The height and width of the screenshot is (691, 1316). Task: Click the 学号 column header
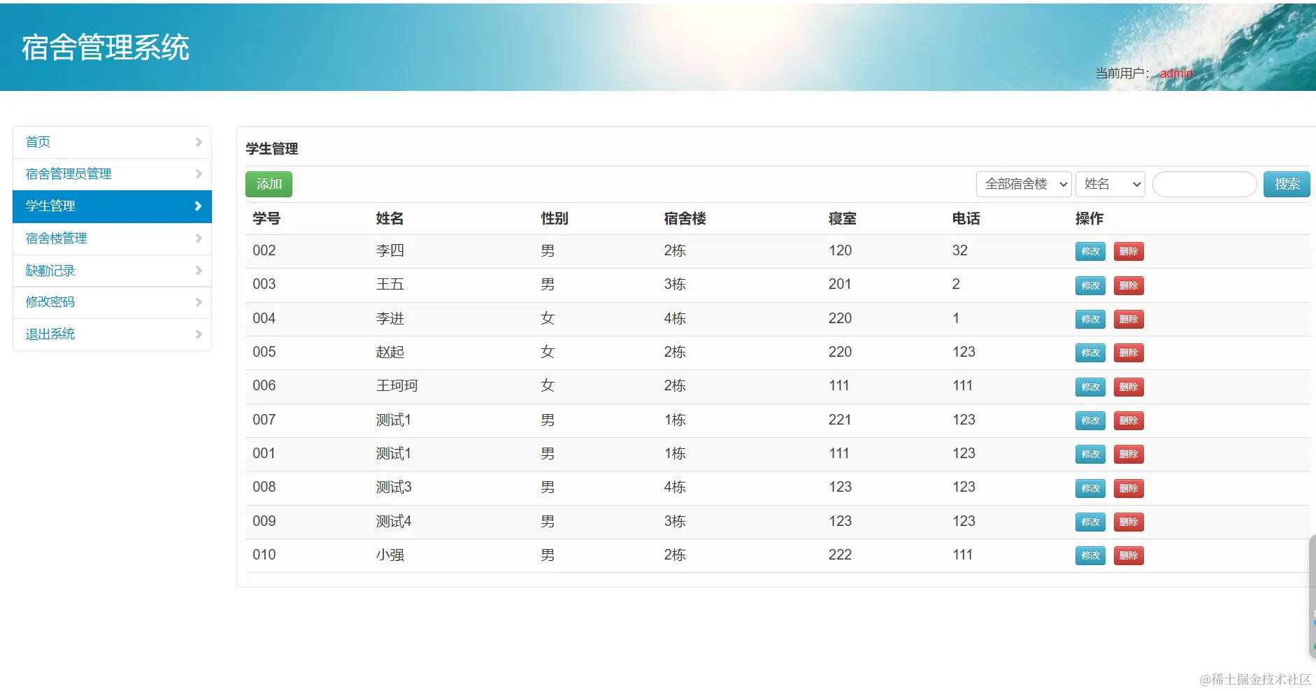[x=266, y=218]
